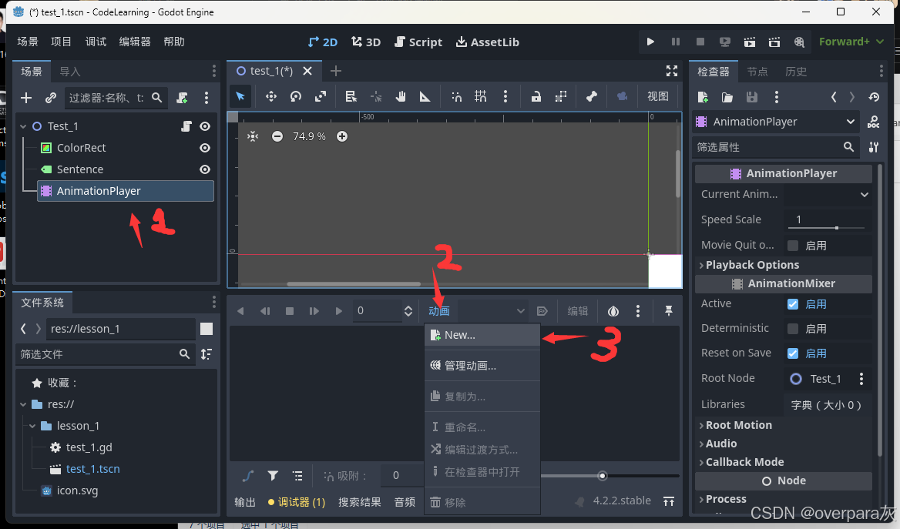Toggle grid snapping in the canvas toolbar
Image resolution: width=900 pixels, height=529 pixels.
pos(481,97)
